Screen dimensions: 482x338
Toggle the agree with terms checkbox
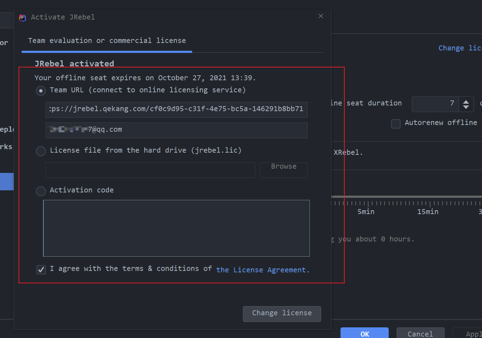coord(41,270)
